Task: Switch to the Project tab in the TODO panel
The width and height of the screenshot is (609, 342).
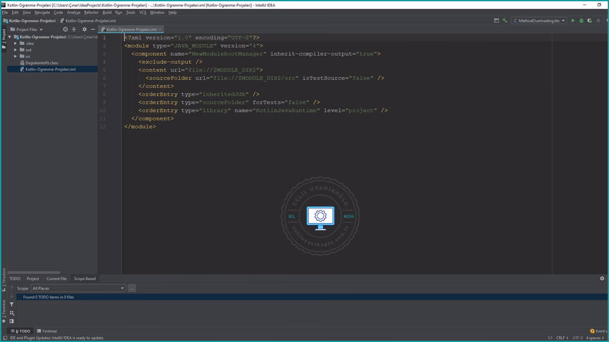Action: 32,279
